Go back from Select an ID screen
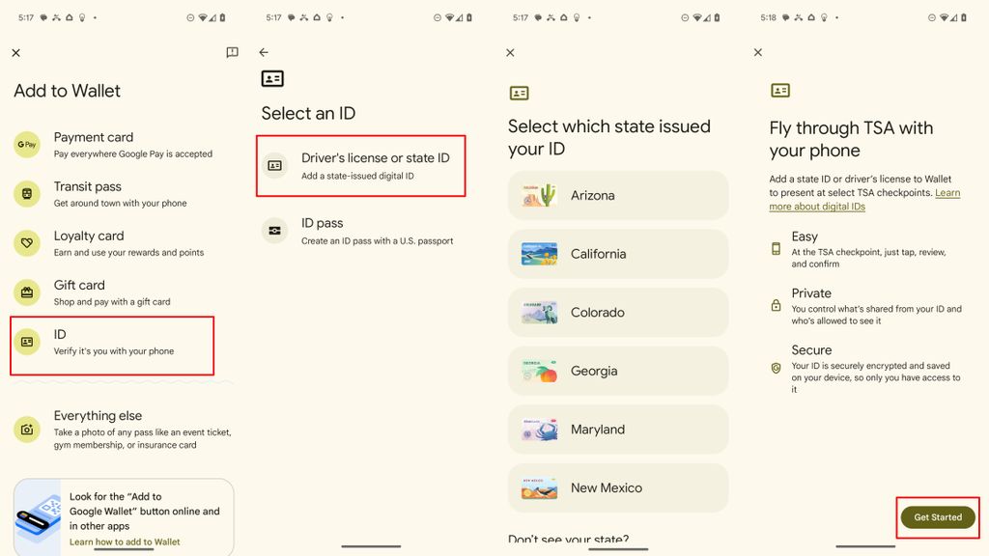This screenshot has width=989, height=556. click(263, 53)
